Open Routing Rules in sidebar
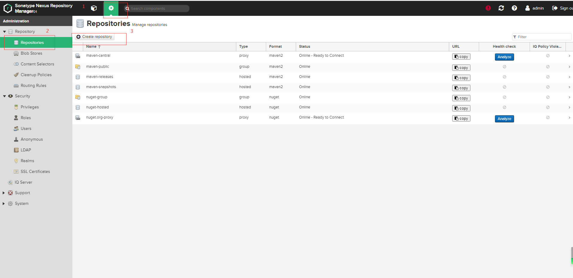 click(33, 85)
